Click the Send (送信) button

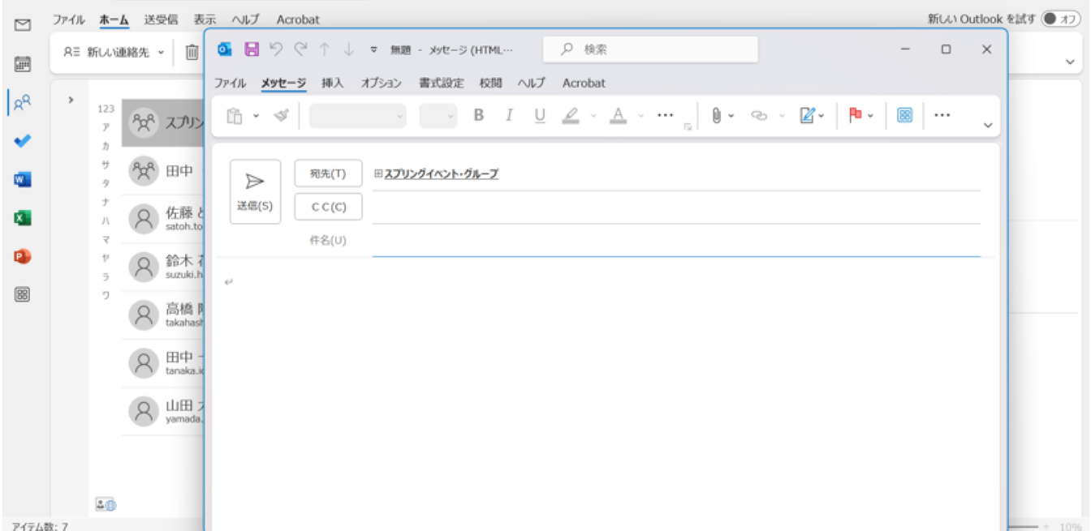[x=255, y=191]
